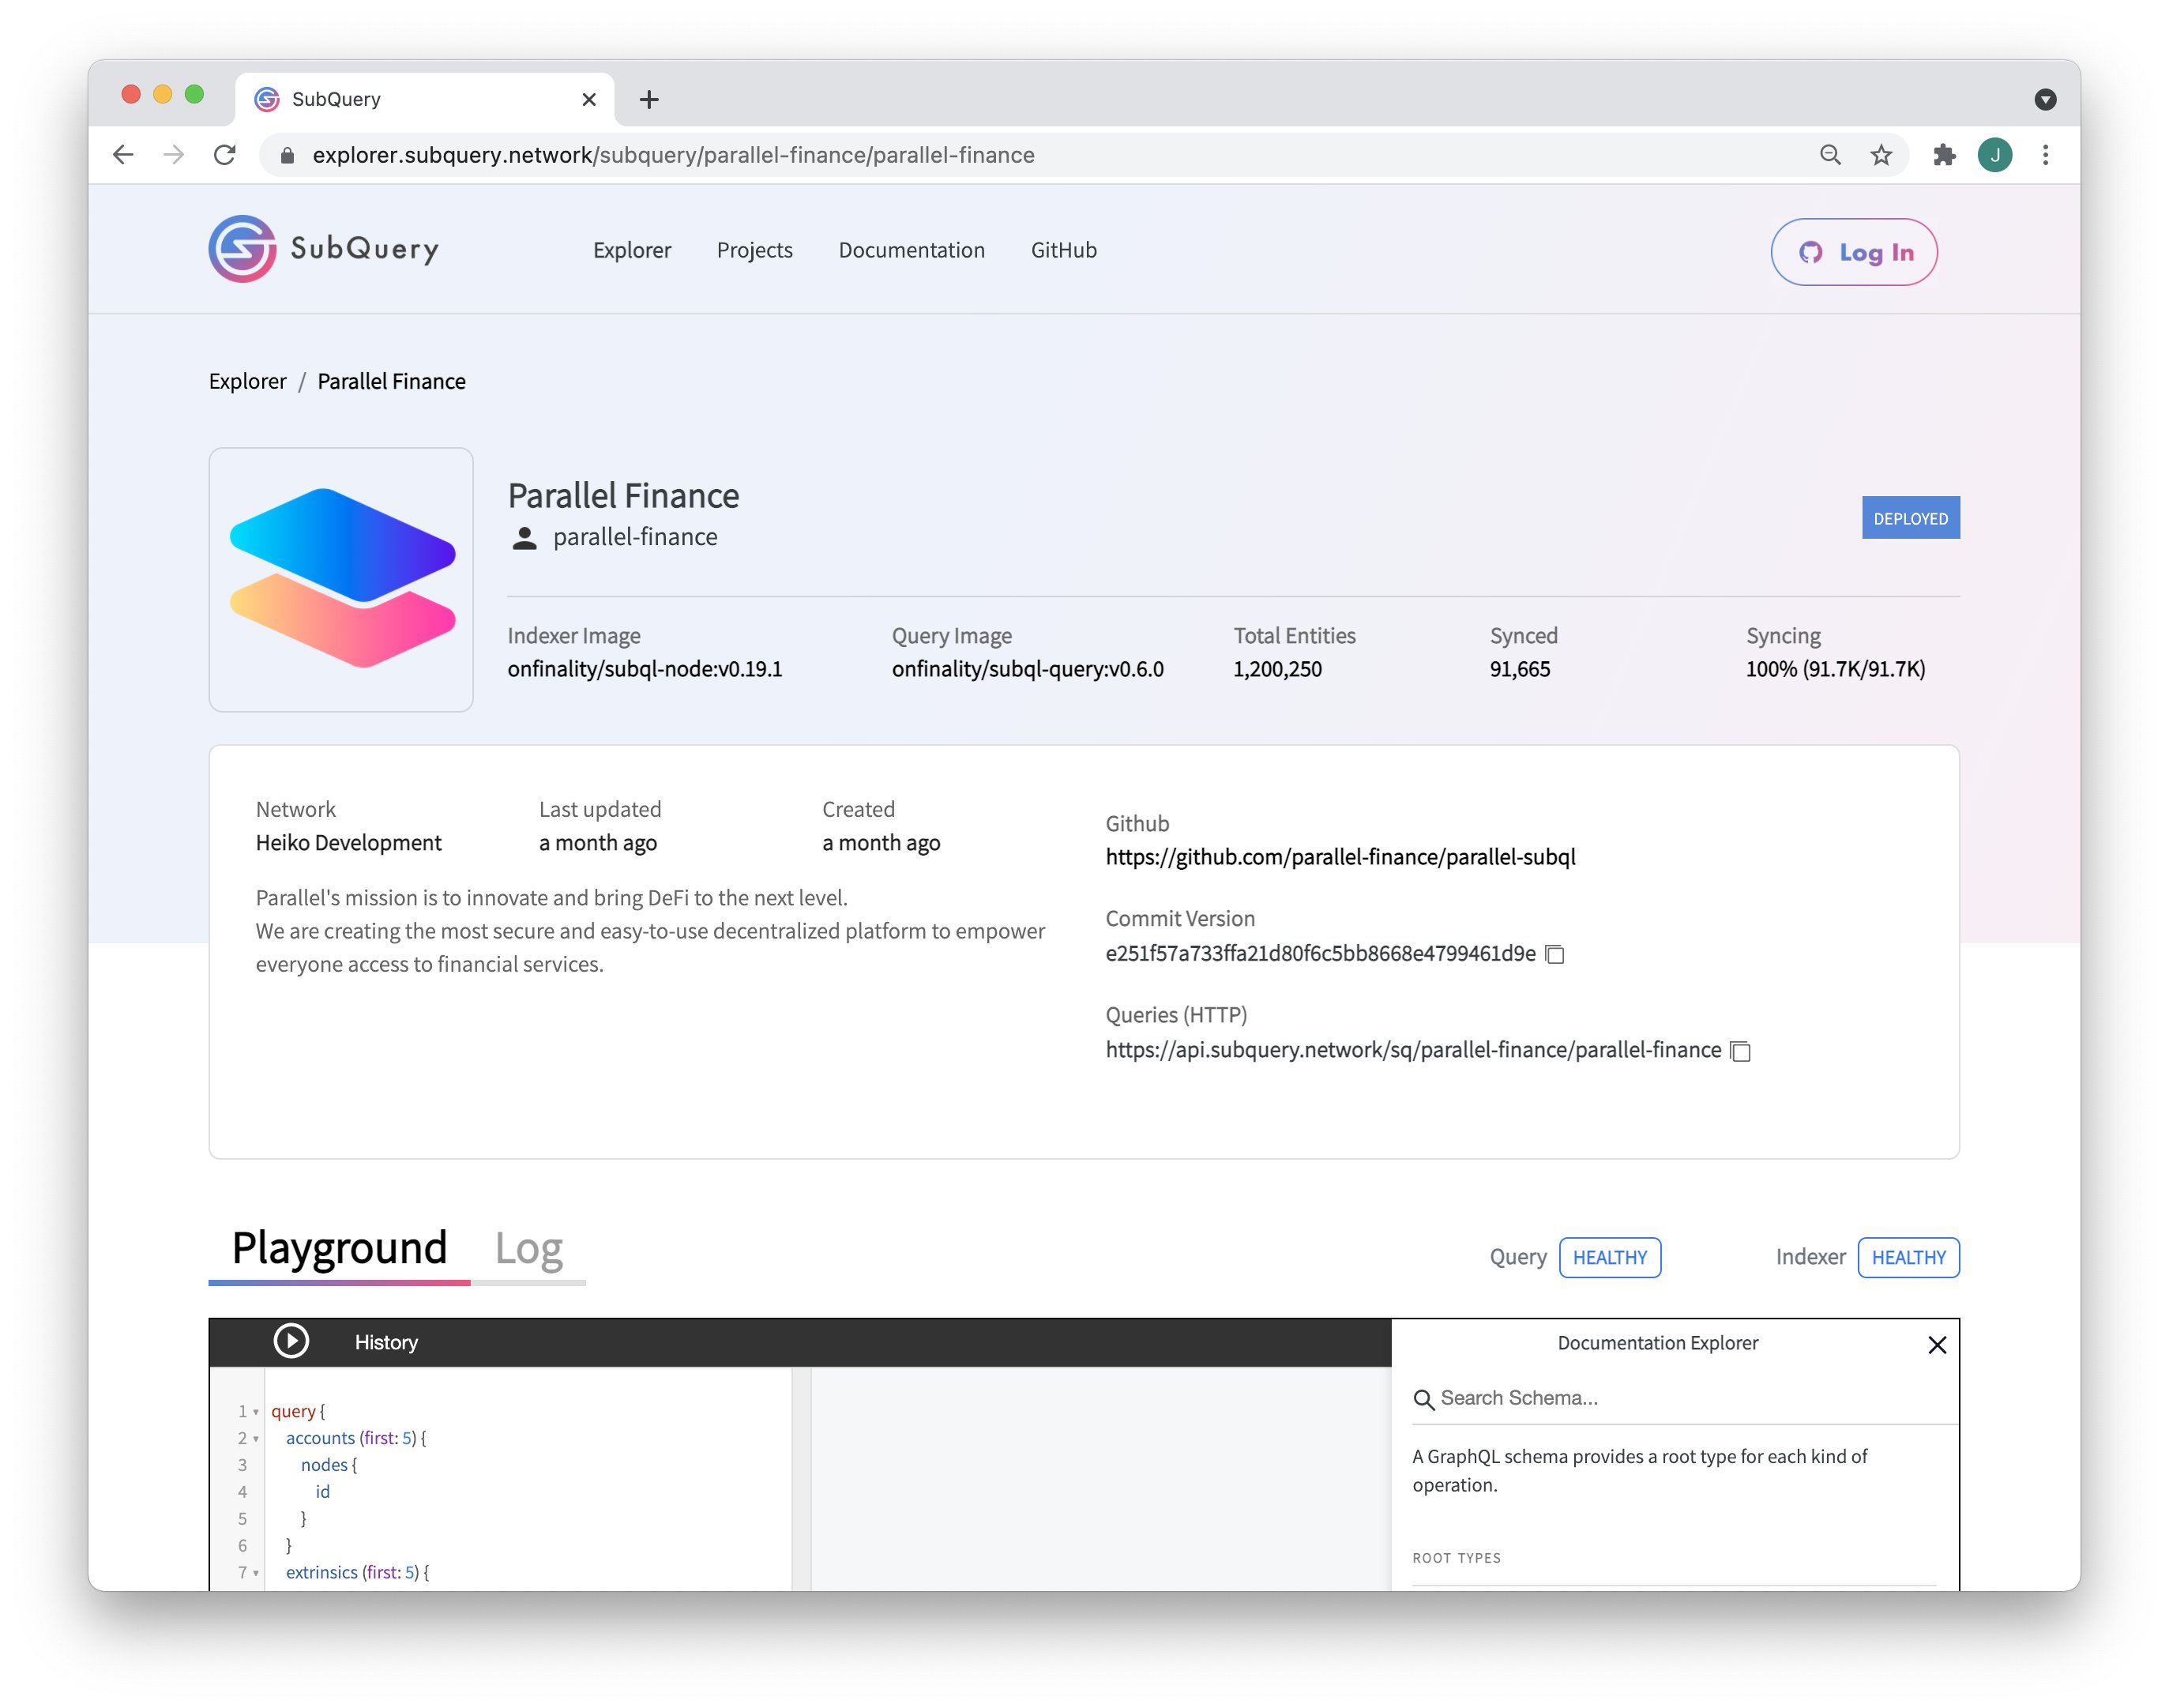Reload the page
The image size is (2169, 1708).
(x=225, y=155)
